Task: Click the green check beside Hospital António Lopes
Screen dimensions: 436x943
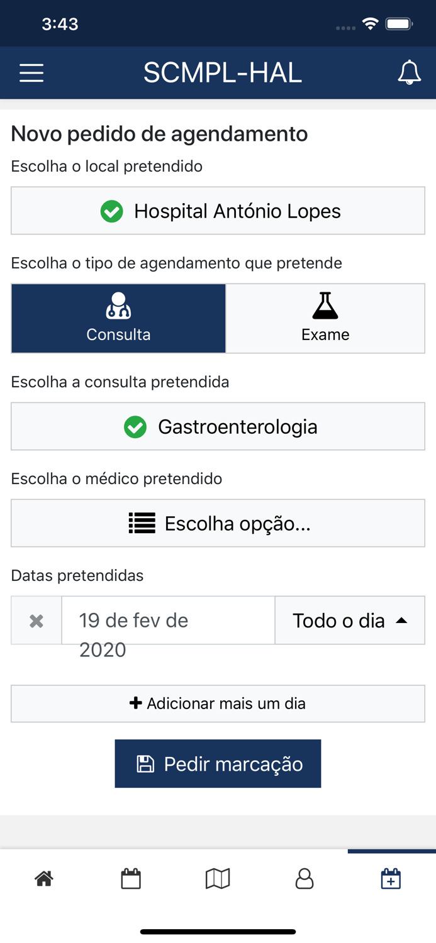Action: [111, 211]
